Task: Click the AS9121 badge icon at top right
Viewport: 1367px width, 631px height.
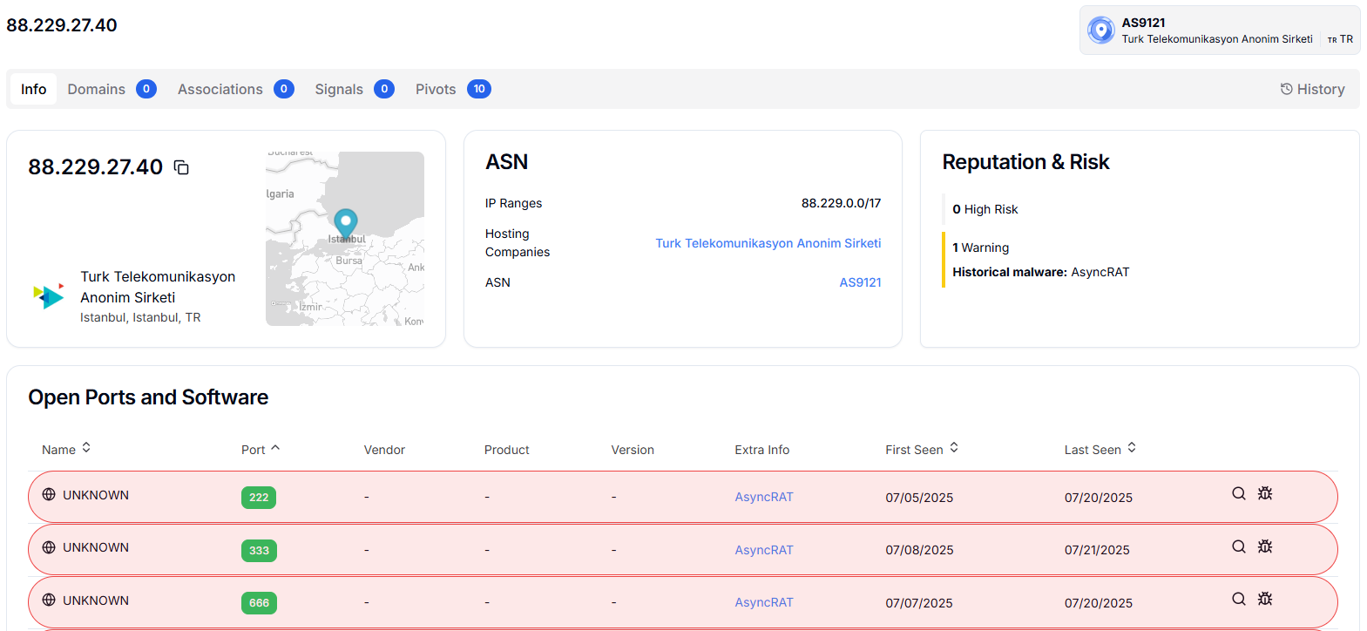Action: click(x=1100, y=31)
